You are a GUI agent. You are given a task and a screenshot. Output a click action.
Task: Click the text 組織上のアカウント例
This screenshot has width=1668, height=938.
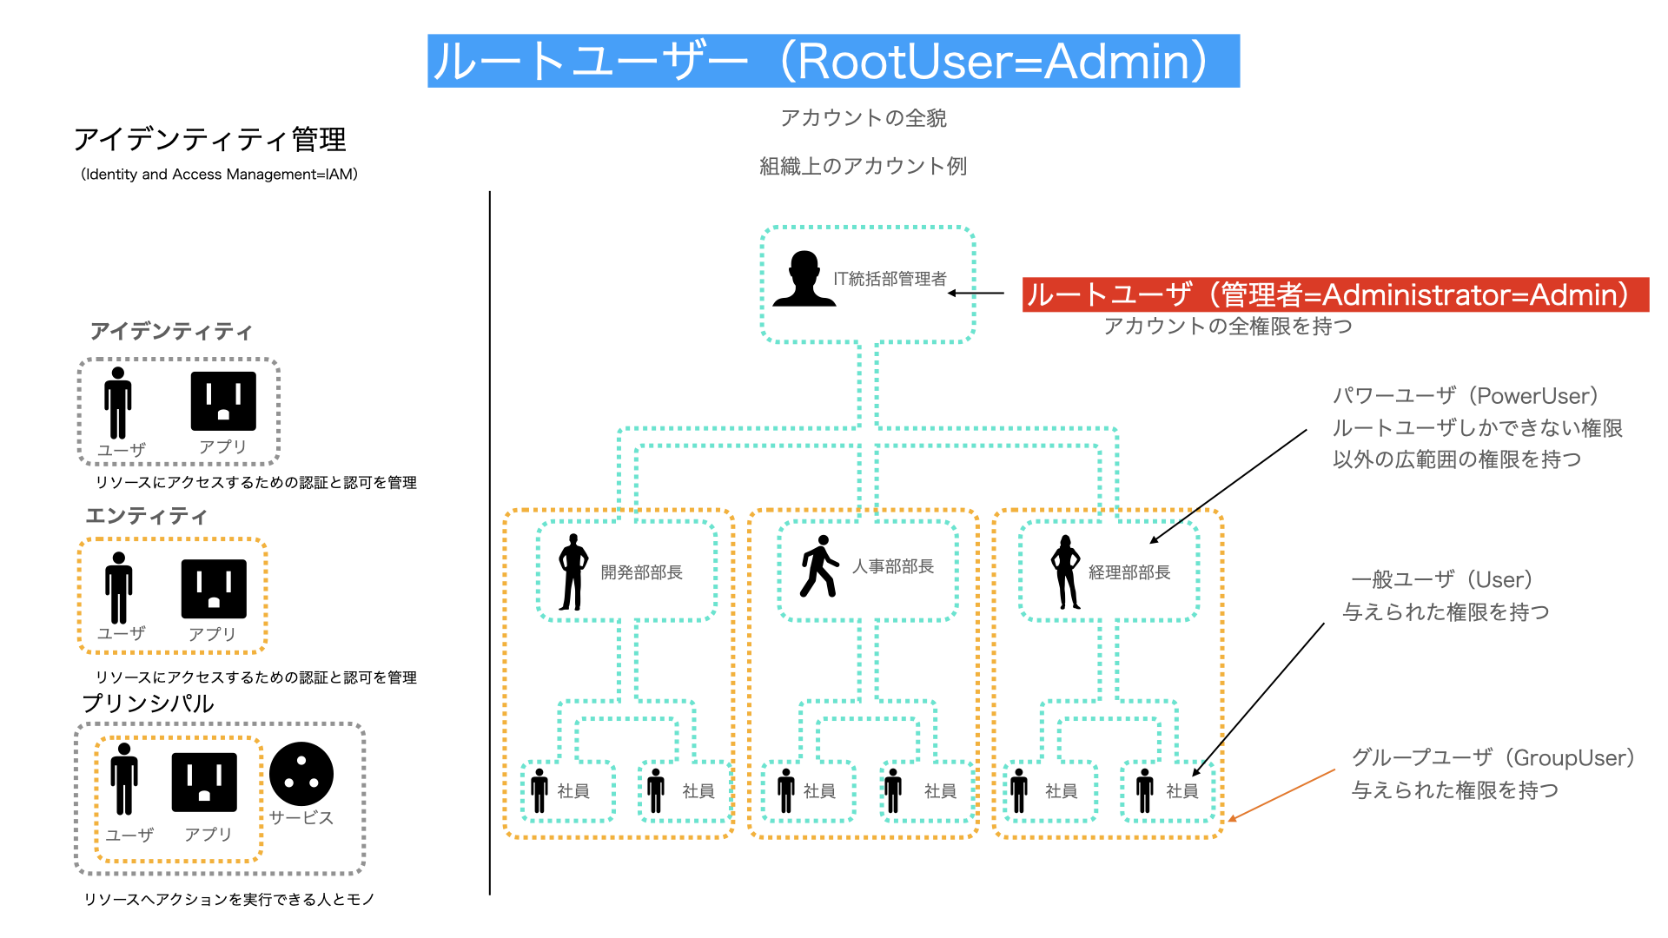(x=864, y=166)
